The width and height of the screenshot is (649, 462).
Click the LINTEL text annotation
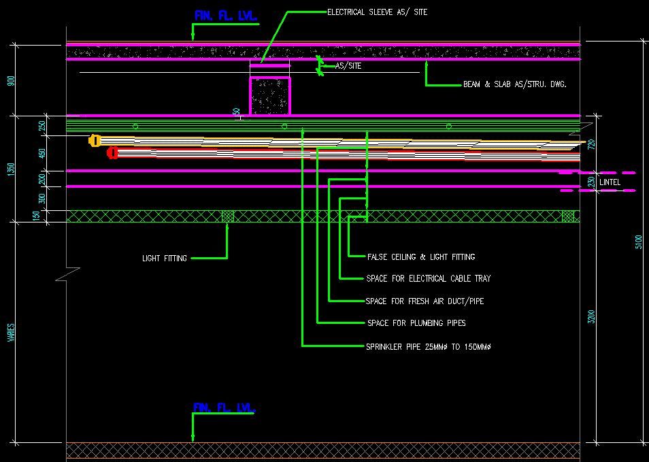coord(609,182)
